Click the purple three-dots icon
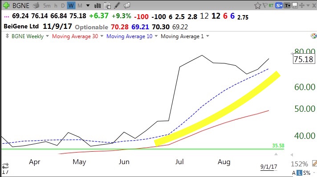The height and width of the screenshot is (177, 317). [x=7, y=16]
